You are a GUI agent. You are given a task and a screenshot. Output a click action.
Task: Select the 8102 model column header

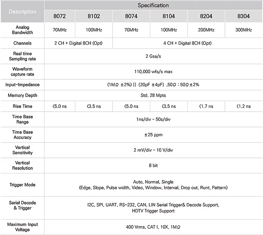(94, 16)
